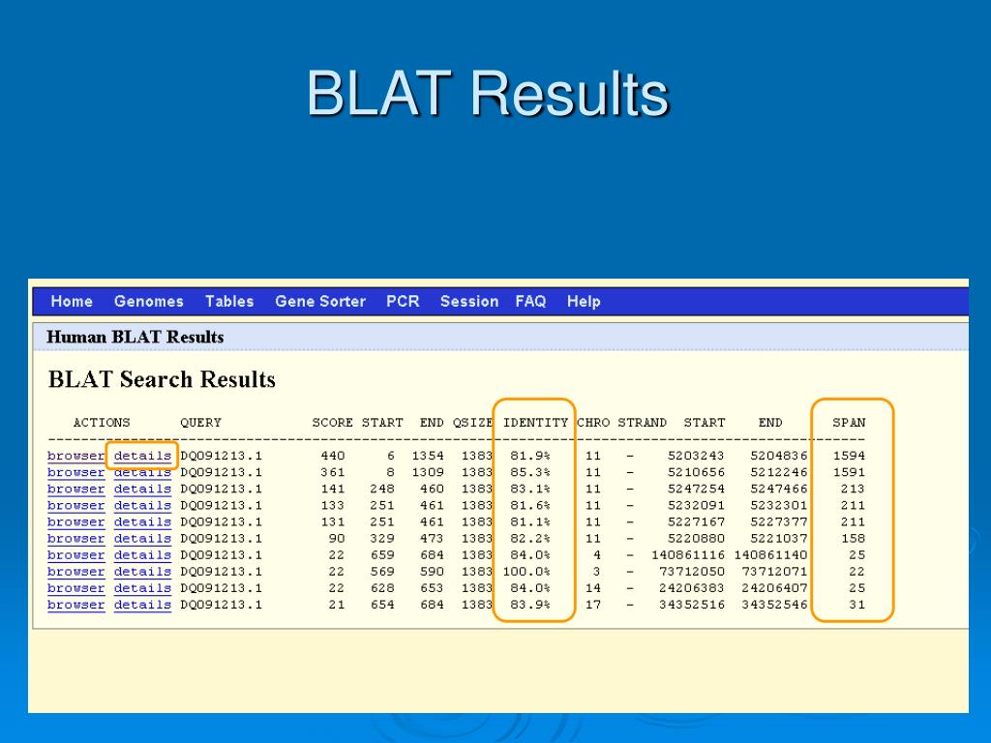Click Help in the navigation bar

point(584,302)
